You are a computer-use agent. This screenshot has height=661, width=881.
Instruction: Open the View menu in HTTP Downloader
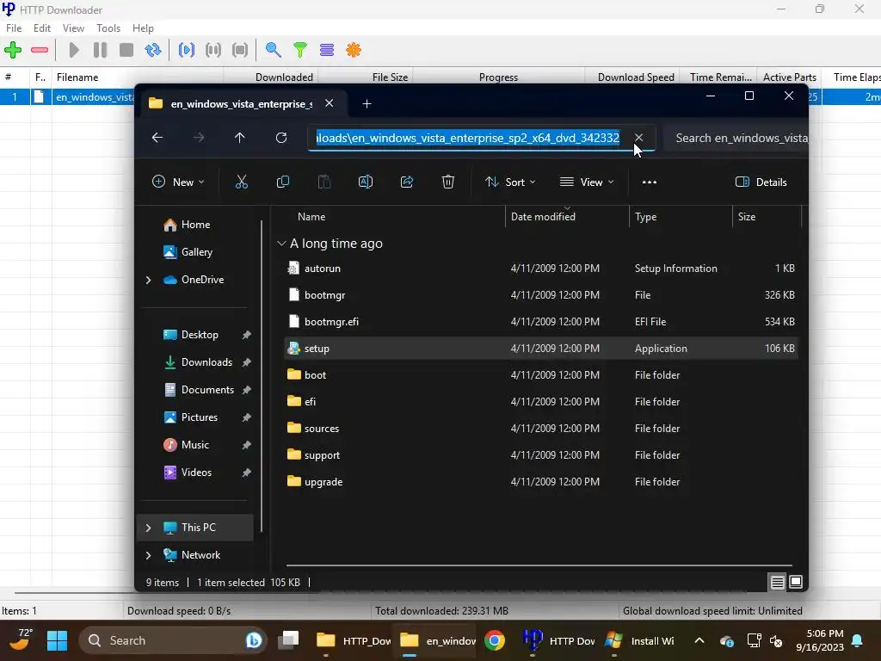73,28
